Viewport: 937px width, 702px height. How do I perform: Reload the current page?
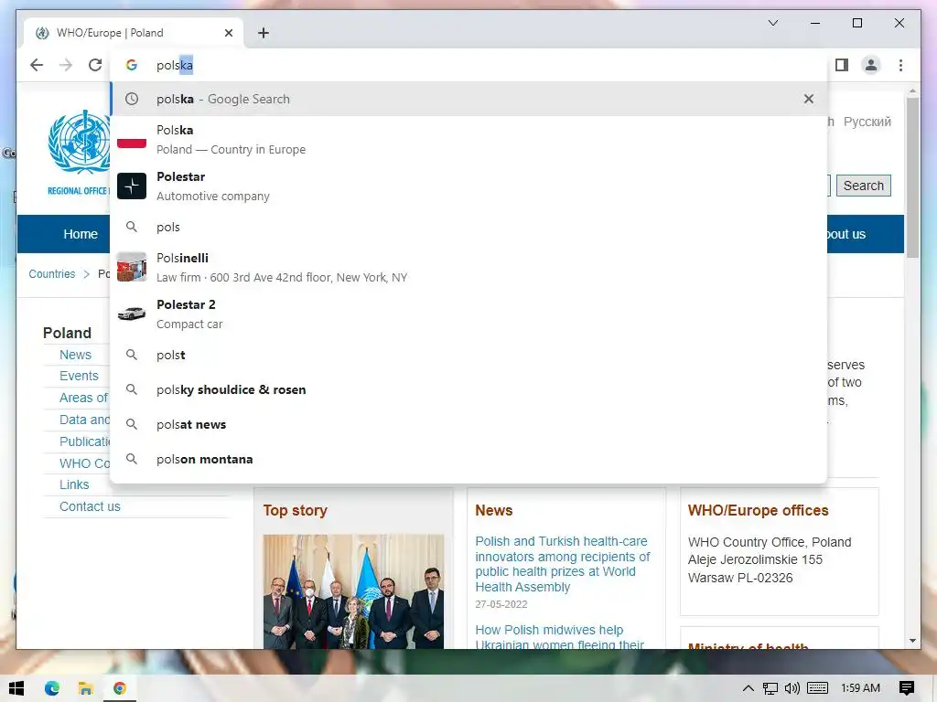tap(95, 65)
